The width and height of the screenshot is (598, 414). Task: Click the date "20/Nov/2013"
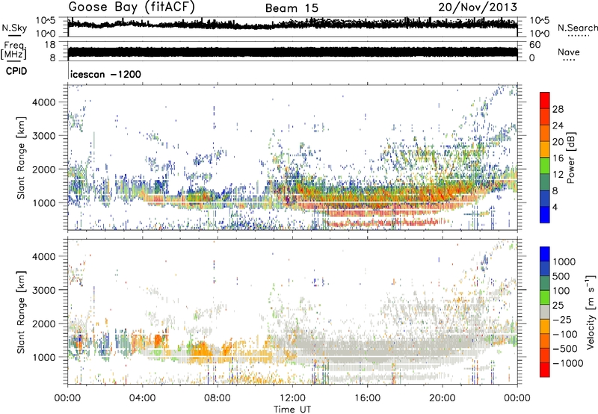pos(478,7)
